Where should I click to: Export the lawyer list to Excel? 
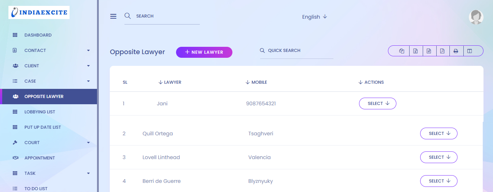pyautogui.click(x=415, y=51)
